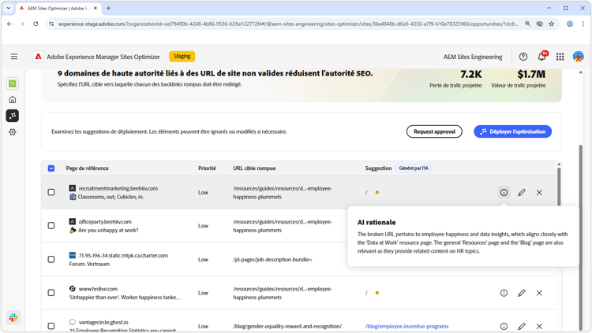This screenshot has width=592, height=333.
Task: Toggle the select-all header checkbox
Action: [x=51, y=168]
